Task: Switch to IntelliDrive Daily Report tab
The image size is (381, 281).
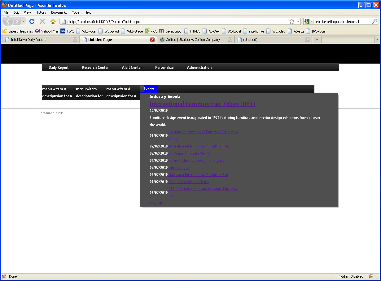Action: (40, 40)
